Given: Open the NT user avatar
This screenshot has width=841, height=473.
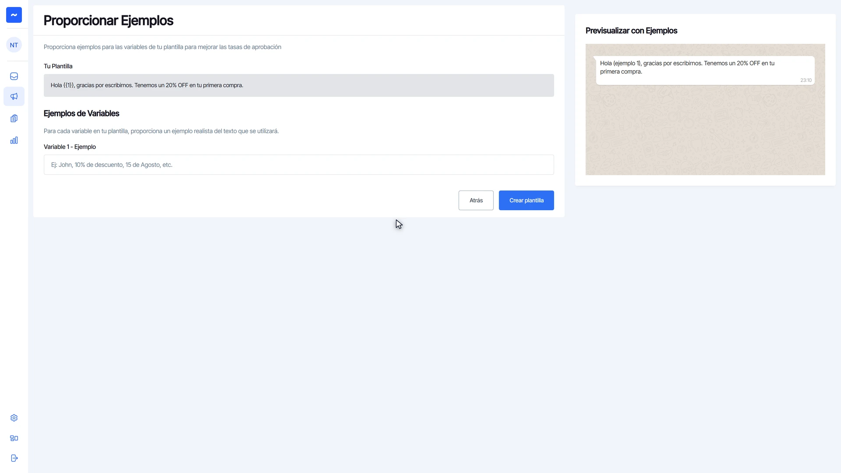Looking at the screenshot, I should click(x=14, y=45).
